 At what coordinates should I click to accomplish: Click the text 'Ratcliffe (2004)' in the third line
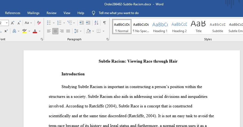coord(103,106)
